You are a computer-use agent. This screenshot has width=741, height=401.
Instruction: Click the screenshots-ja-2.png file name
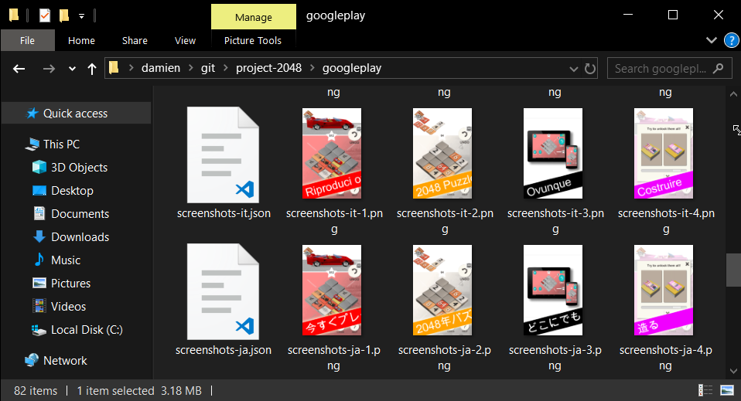coord(444,358)
